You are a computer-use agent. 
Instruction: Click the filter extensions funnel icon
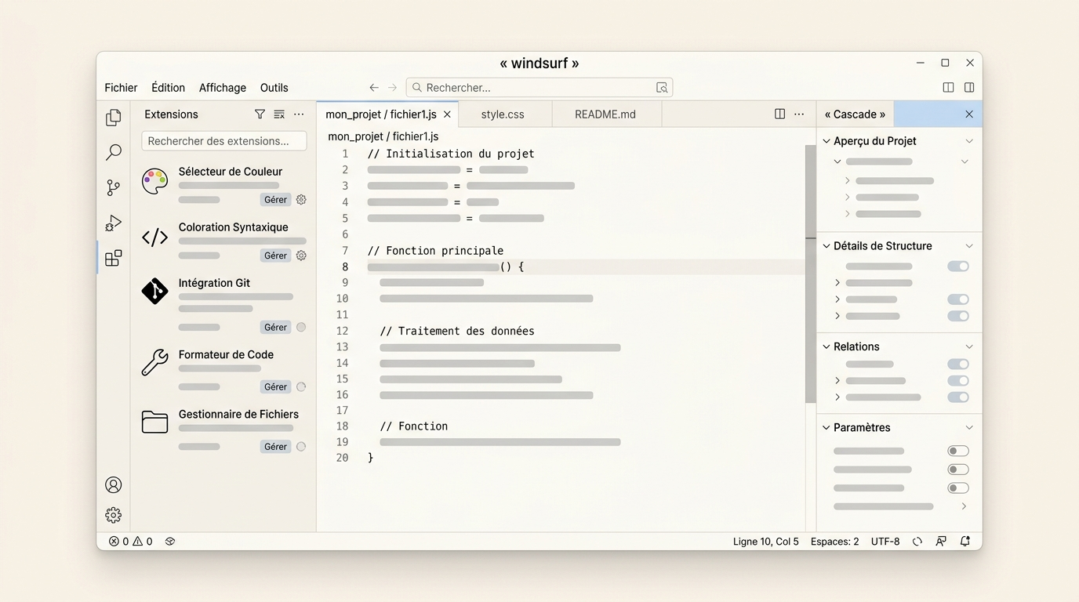pos(260,114)
